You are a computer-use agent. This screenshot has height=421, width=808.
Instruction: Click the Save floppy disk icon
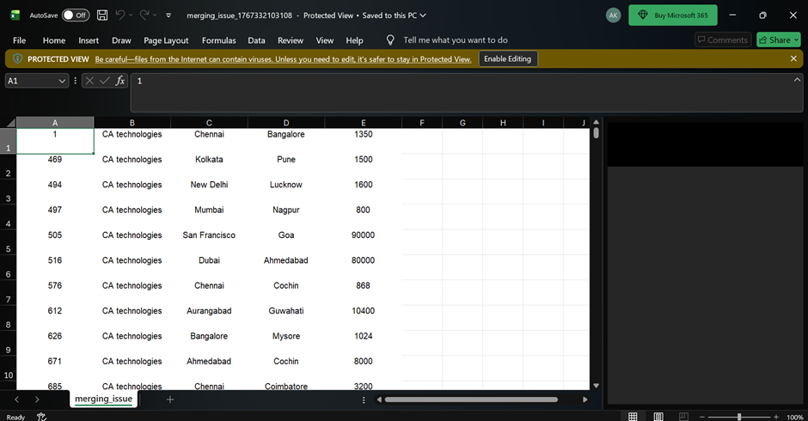coord(102,15)
